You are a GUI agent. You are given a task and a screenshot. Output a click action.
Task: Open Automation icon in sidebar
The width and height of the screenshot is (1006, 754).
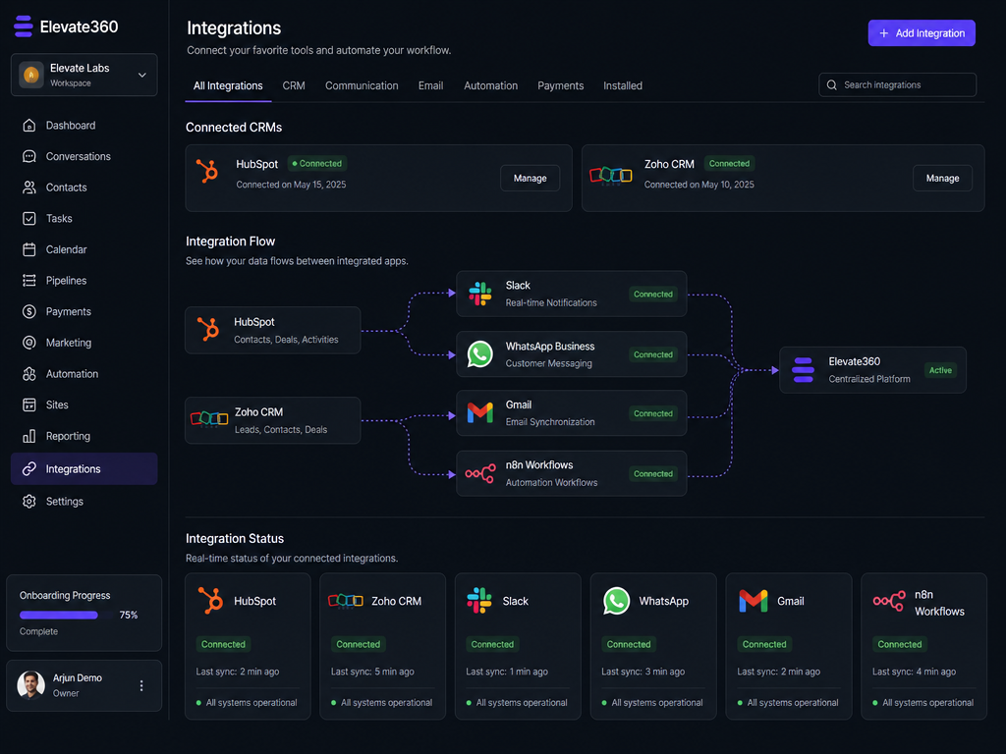28,374
